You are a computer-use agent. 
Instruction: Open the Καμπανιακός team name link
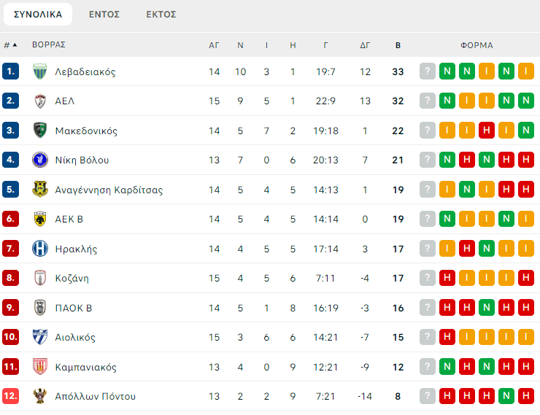click(85, 367)
